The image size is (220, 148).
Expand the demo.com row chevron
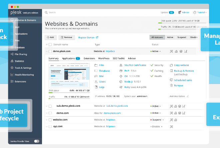pos(47,113)
